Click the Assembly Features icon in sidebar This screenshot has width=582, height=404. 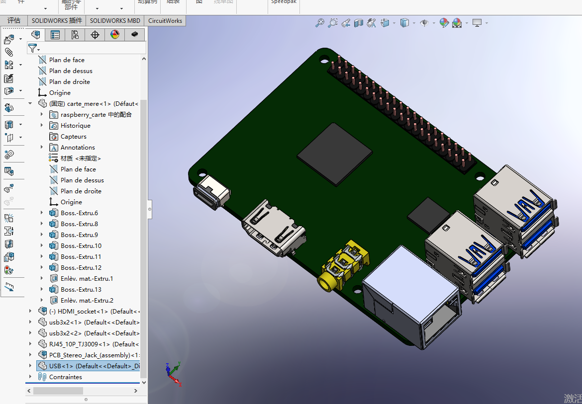coord(9,125)
